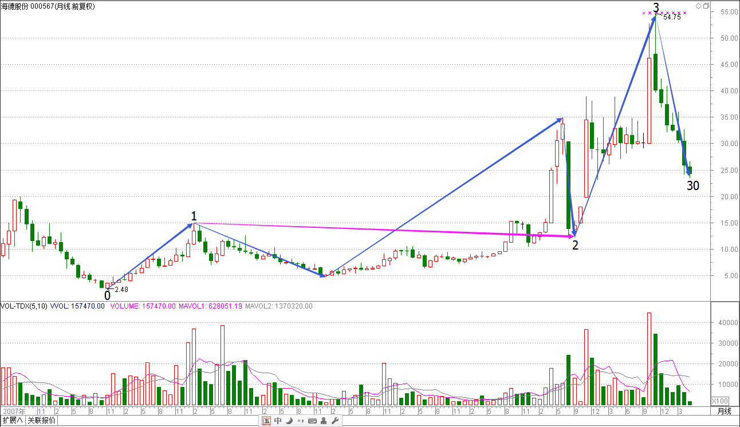Viewport: 740px width, 427px height.
Task: Toggle the 中 Chinese/English input mode
Action: click(x=278, y=421)
